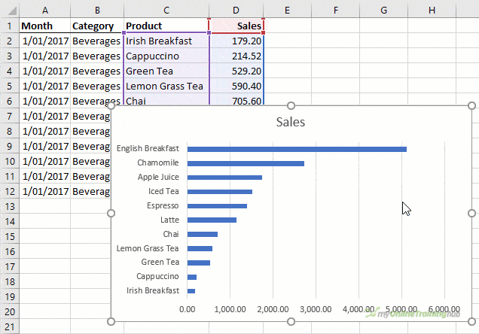Screen dimensions: 479x334
Task: Click the 1,000.00 horizontal axis label
Action: point(230,309)
